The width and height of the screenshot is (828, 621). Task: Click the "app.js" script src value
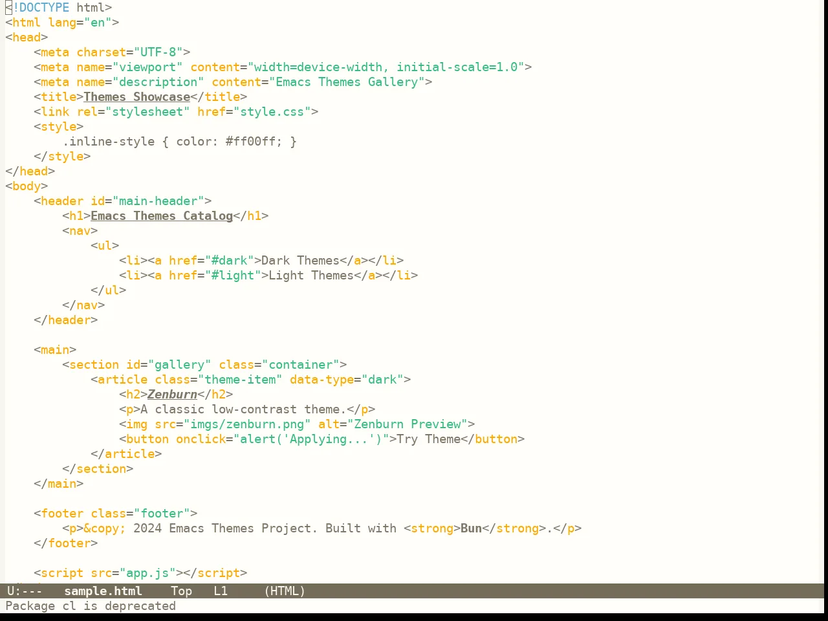tap(147, 573)
